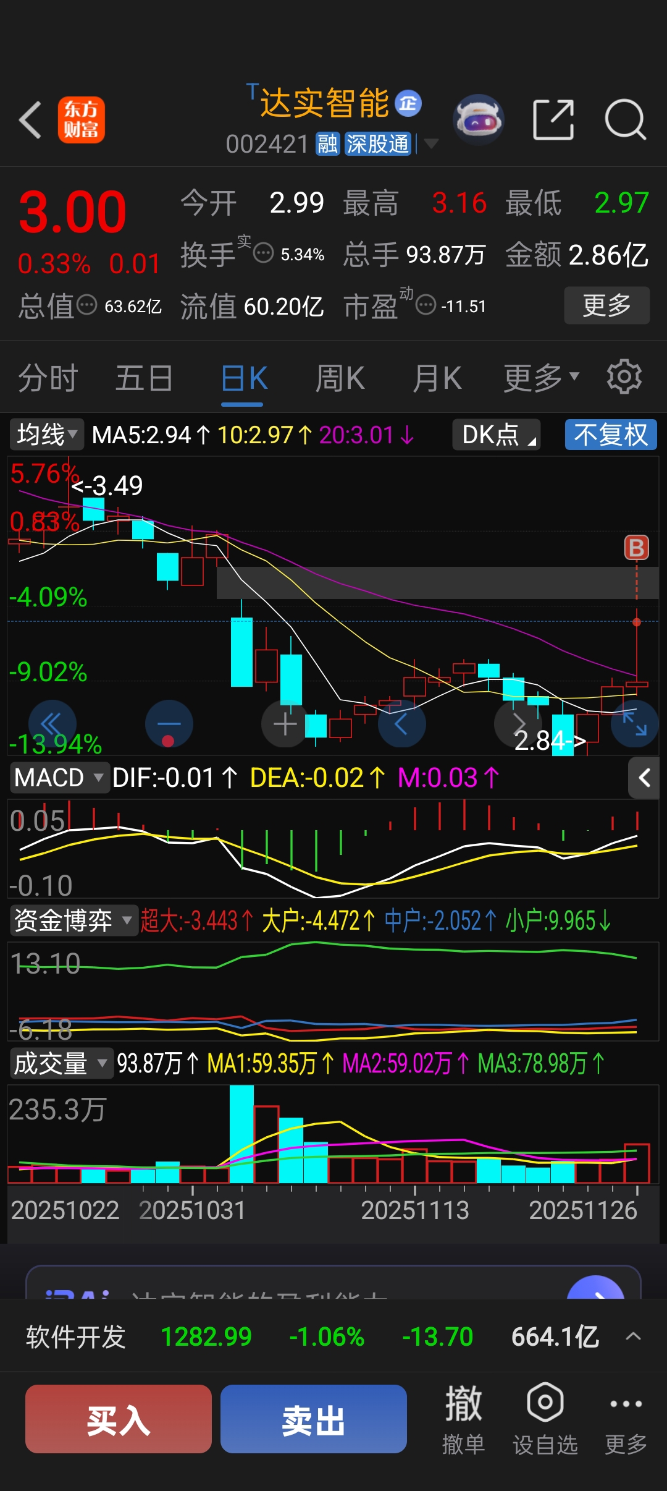
Task: Switch to 月K tab
Action: pos(437,378)
